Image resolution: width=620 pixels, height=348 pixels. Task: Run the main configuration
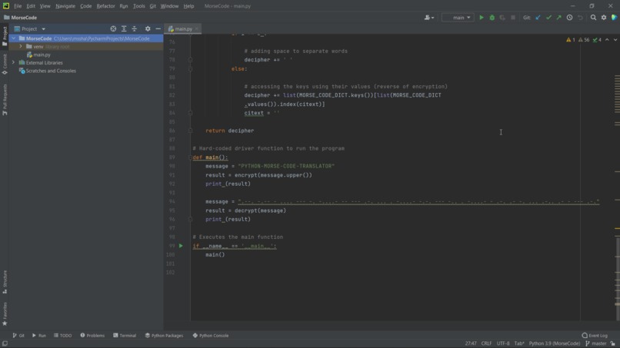[x=482, y=18]
